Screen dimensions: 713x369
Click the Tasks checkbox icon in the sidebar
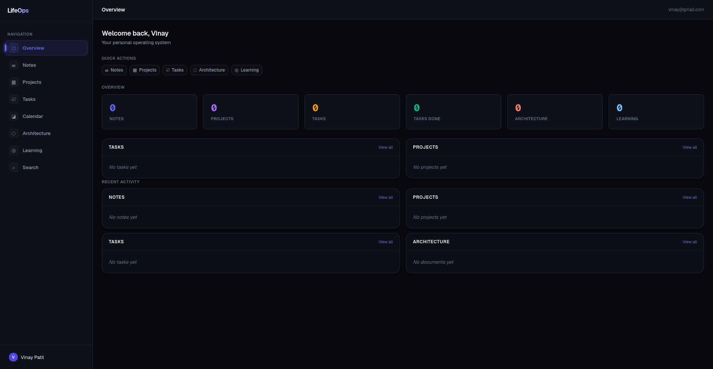point(14,99)
